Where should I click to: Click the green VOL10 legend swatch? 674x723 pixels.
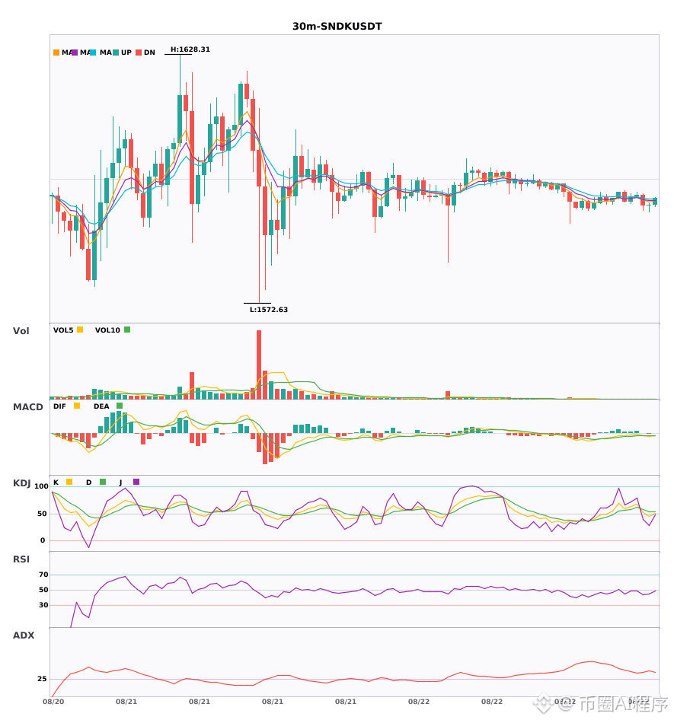click(x=127, y=330)
